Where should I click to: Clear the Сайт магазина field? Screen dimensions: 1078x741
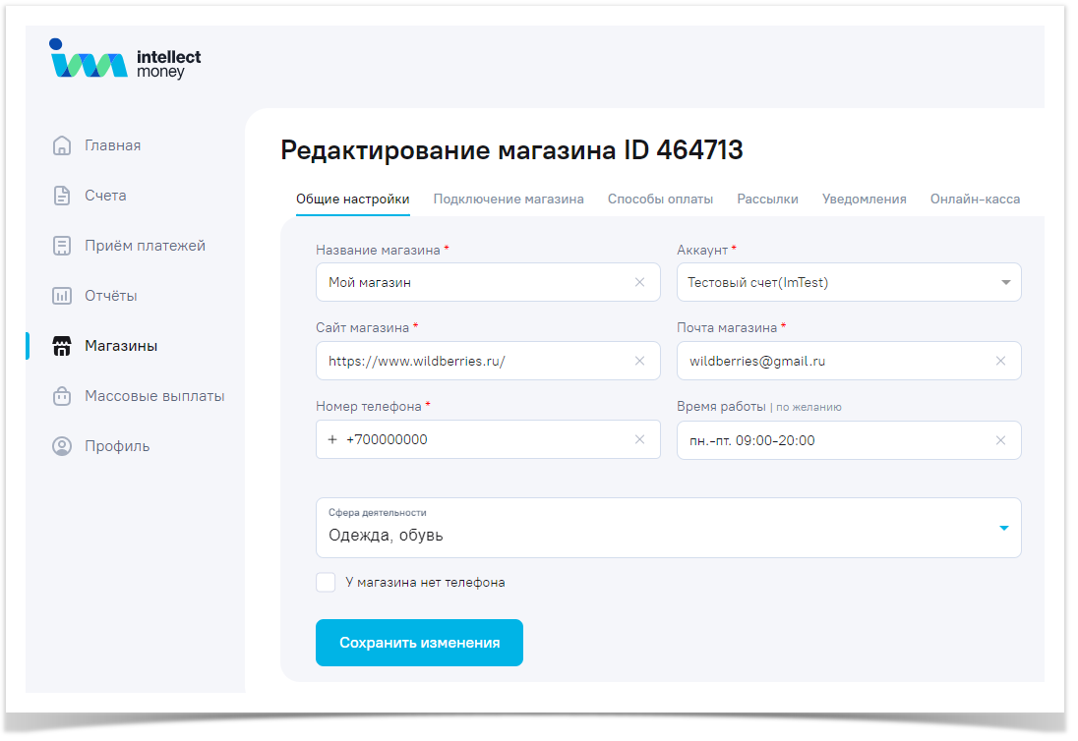[640, 361]
